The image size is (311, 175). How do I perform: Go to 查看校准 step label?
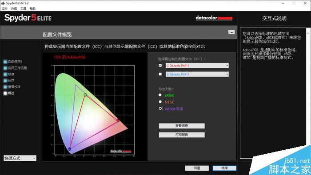pyautogui.click(x=14, y=87)
